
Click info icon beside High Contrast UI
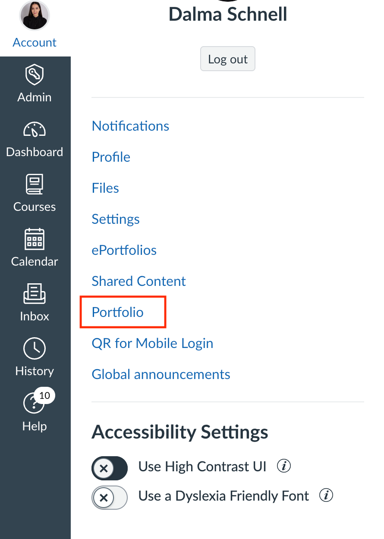[283, 466]
